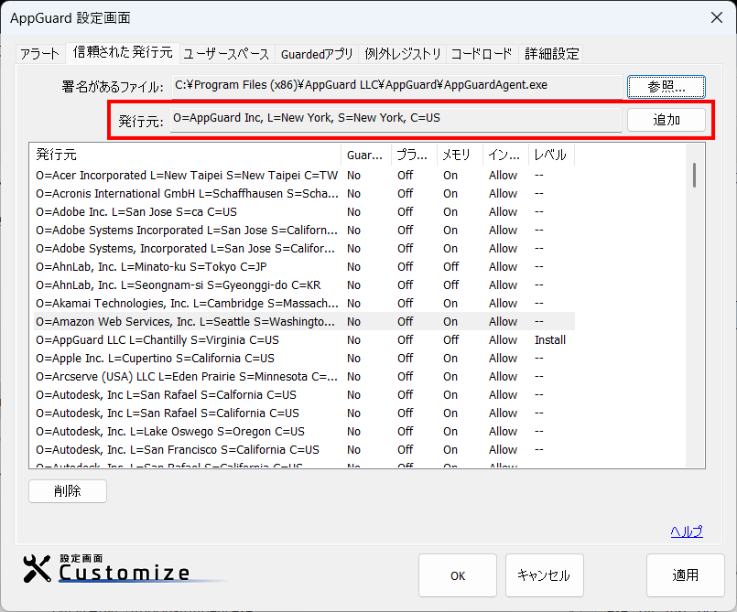Viewport: 737px width, 612px height.
Task: Click the 削除 button
Action: [68, 491]
